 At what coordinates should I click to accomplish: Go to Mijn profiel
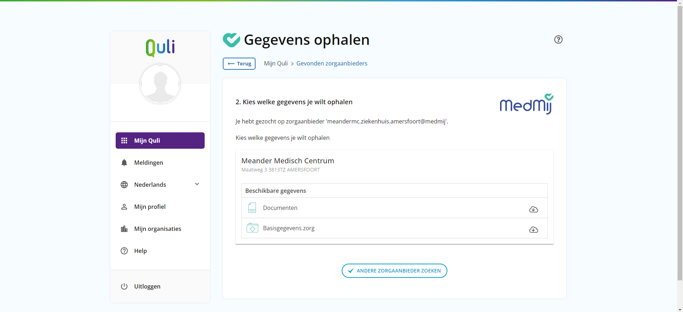tap(160, 207)
